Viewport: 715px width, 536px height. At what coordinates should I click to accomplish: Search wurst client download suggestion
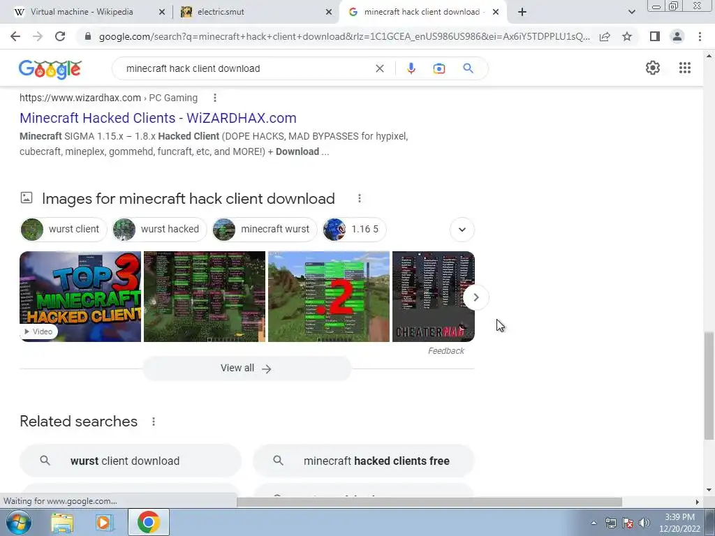131,461
